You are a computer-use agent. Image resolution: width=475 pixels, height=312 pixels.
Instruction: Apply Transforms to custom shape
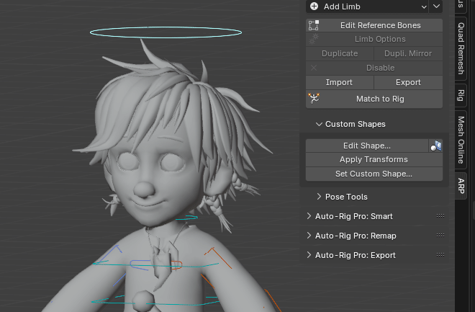pos(374,159)
